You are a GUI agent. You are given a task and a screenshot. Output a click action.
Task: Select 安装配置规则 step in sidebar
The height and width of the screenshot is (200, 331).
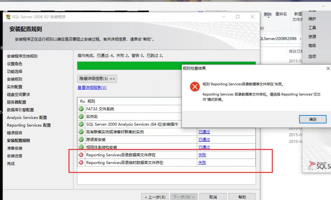pyautogui.click(x=18, y=140)
